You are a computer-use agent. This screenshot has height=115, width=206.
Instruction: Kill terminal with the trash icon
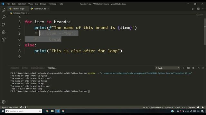click(193, 68)
